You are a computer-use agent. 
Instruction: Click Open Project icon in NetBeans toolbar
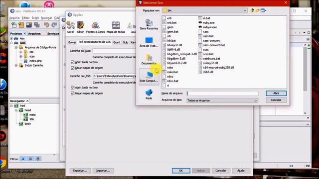[x=29, y=25]
